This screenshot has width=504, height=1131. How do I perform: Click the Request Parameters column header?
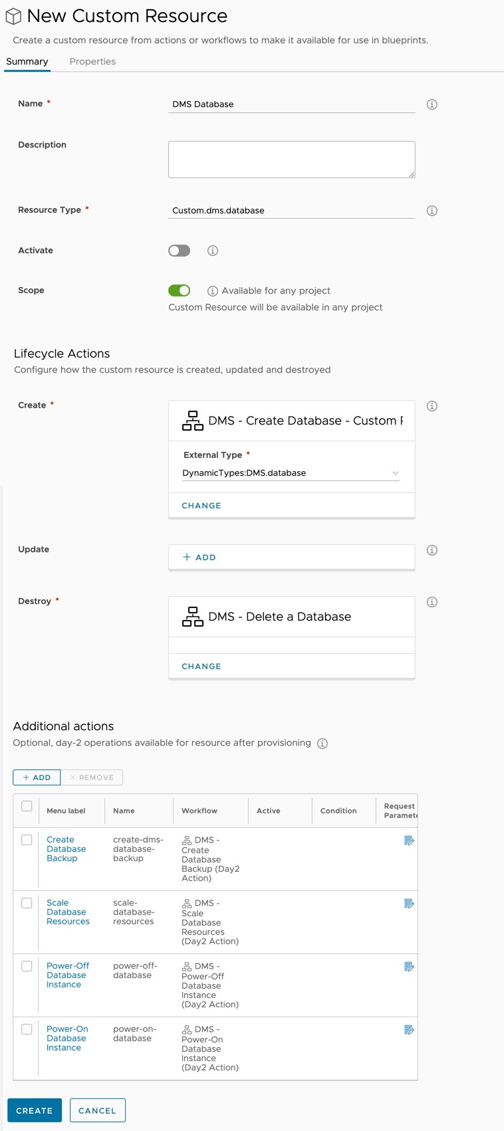pyautogui.click(x=400, y=811)
